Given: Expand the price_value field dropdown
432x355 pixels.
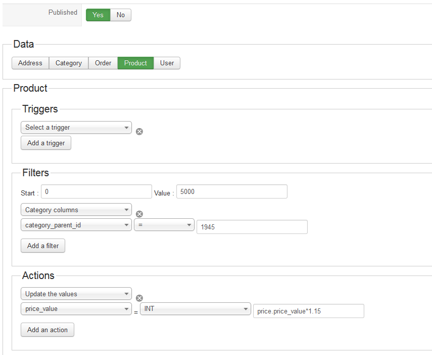Looking at the screenshot, I should click(76, 308).
